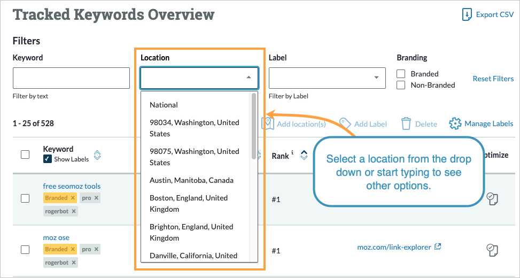Click the Add location(s) map pin icon

pos(268,123)
